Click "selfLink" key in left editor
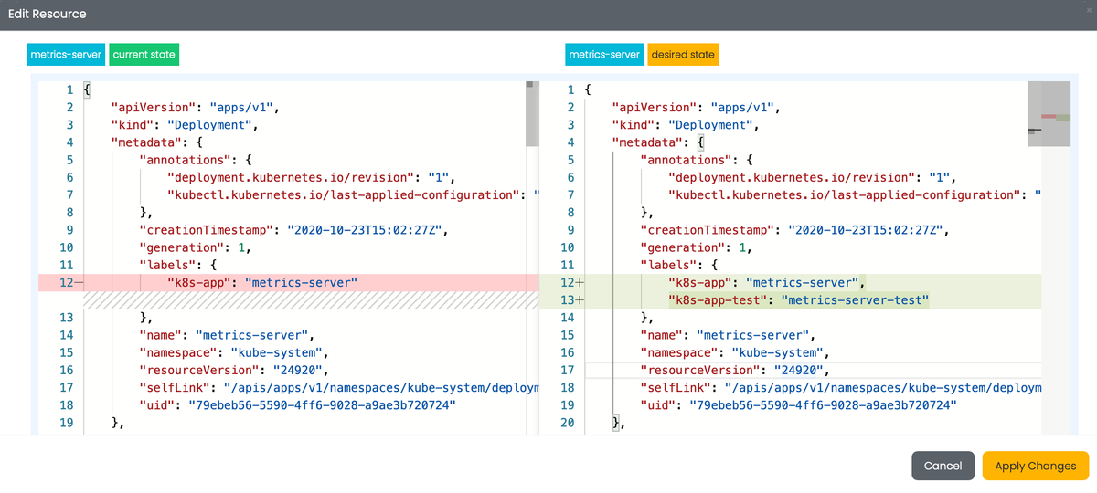The width and height of the screenshot is (1097, 493). click(174, 387)
